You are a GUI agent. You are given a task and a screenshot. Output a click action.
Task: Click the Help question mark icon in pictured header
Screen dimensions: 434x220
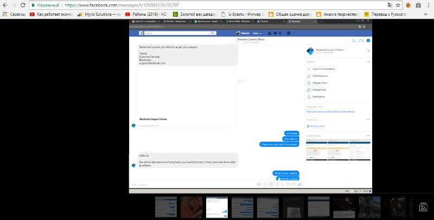tap(289, 33)
